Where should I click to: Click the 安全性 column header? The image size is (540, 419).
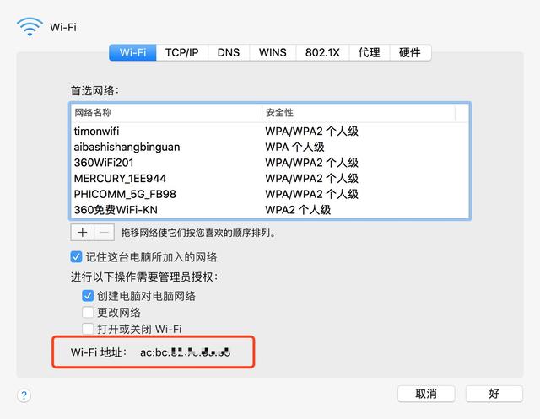(x=359, y=113)
